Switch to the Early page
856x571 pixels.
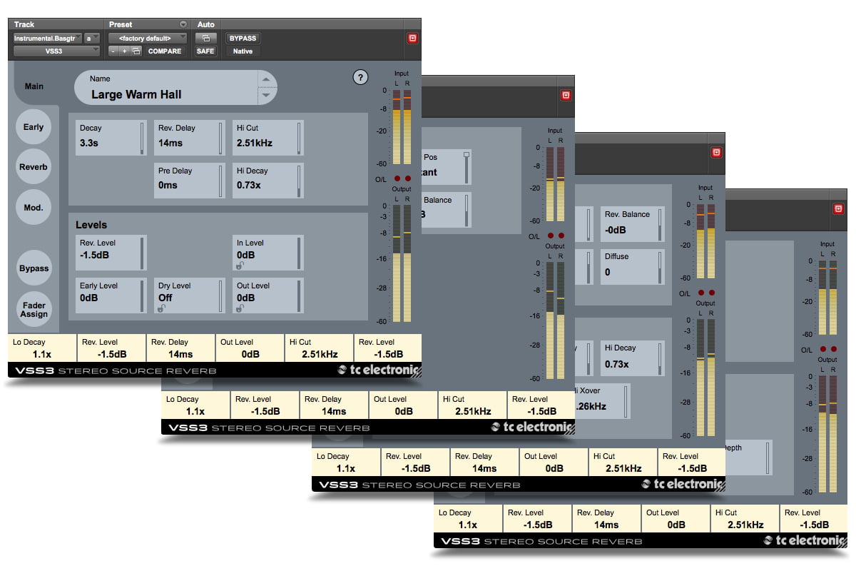point(34,127)
